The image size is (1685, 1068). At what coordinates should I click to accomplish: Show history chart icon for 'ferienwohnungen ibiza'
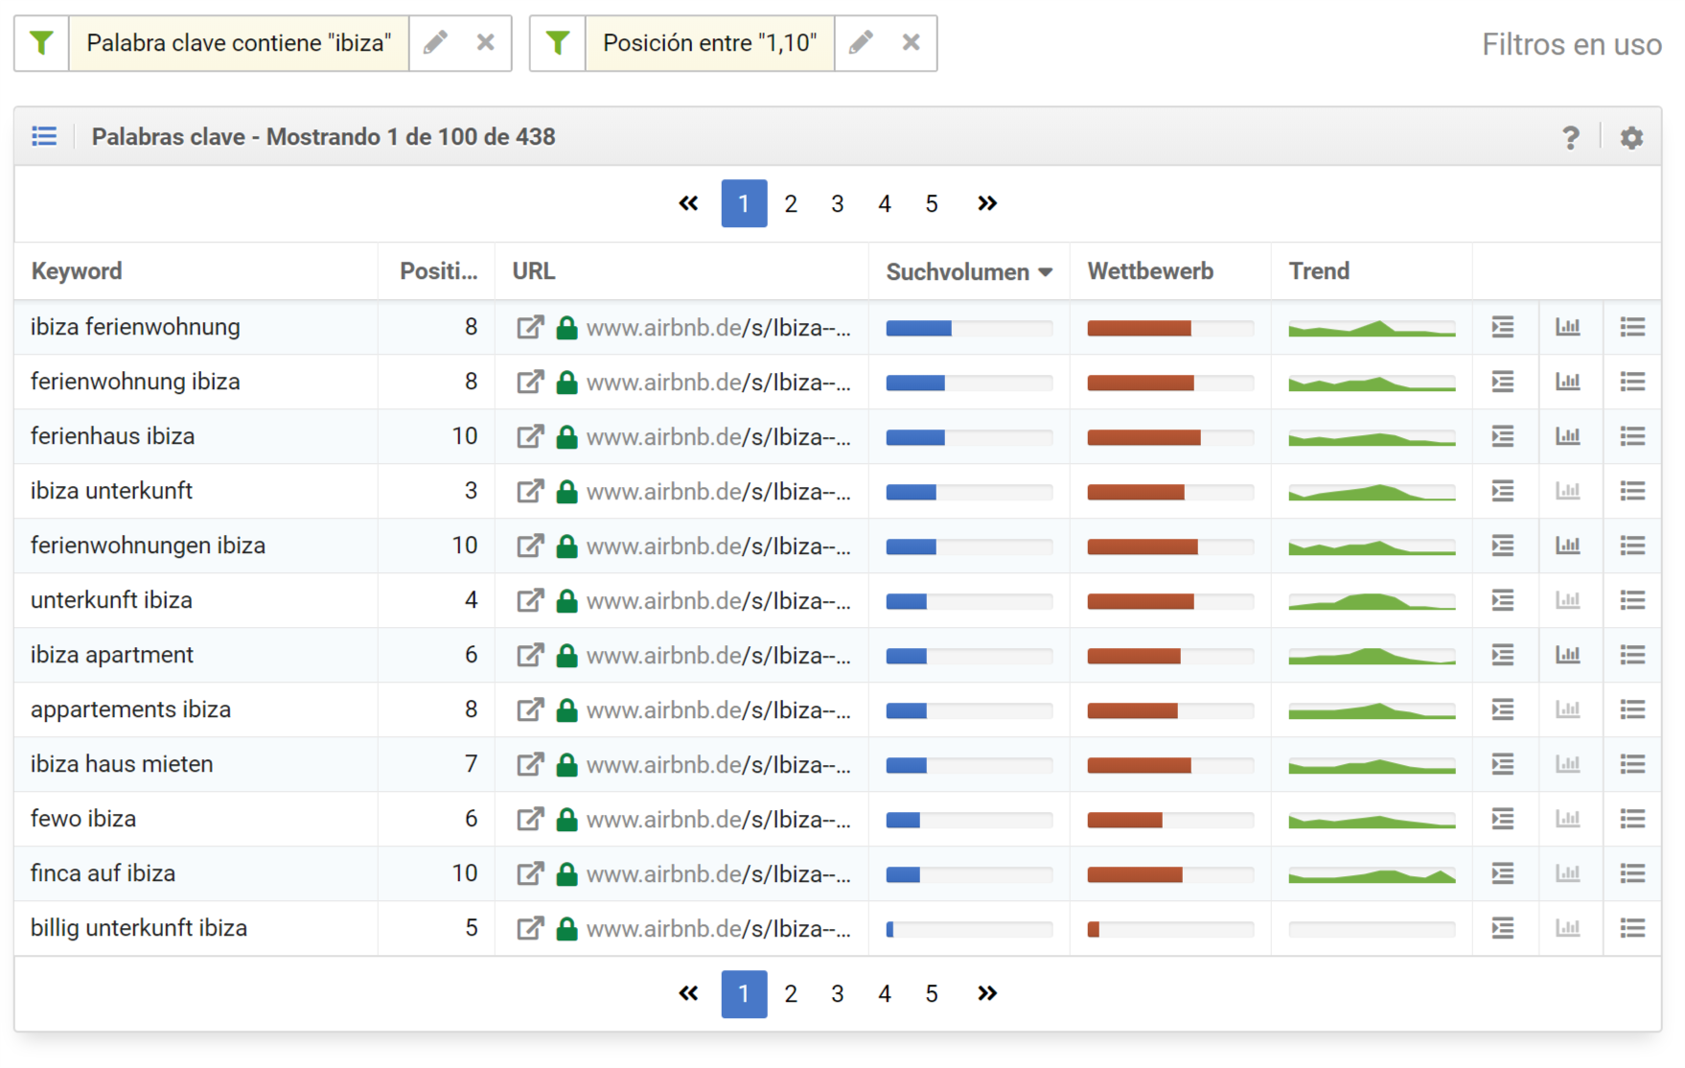[x=1568, y=546]
